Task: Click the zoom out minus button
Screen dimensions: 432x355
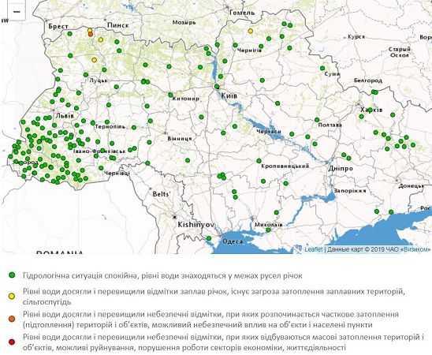Action: [17, 11]
